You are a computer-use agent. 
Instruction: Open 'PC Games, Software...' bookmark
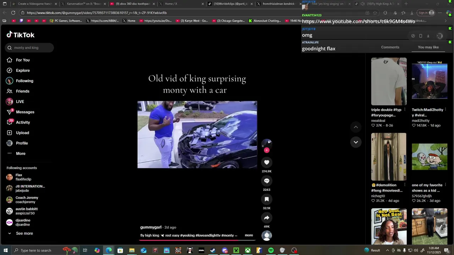point(66,21)
